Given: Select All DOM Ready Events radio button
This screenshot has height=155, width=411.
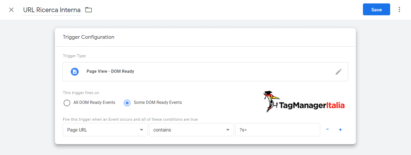Looking at the screenshot, I should 67,103.
